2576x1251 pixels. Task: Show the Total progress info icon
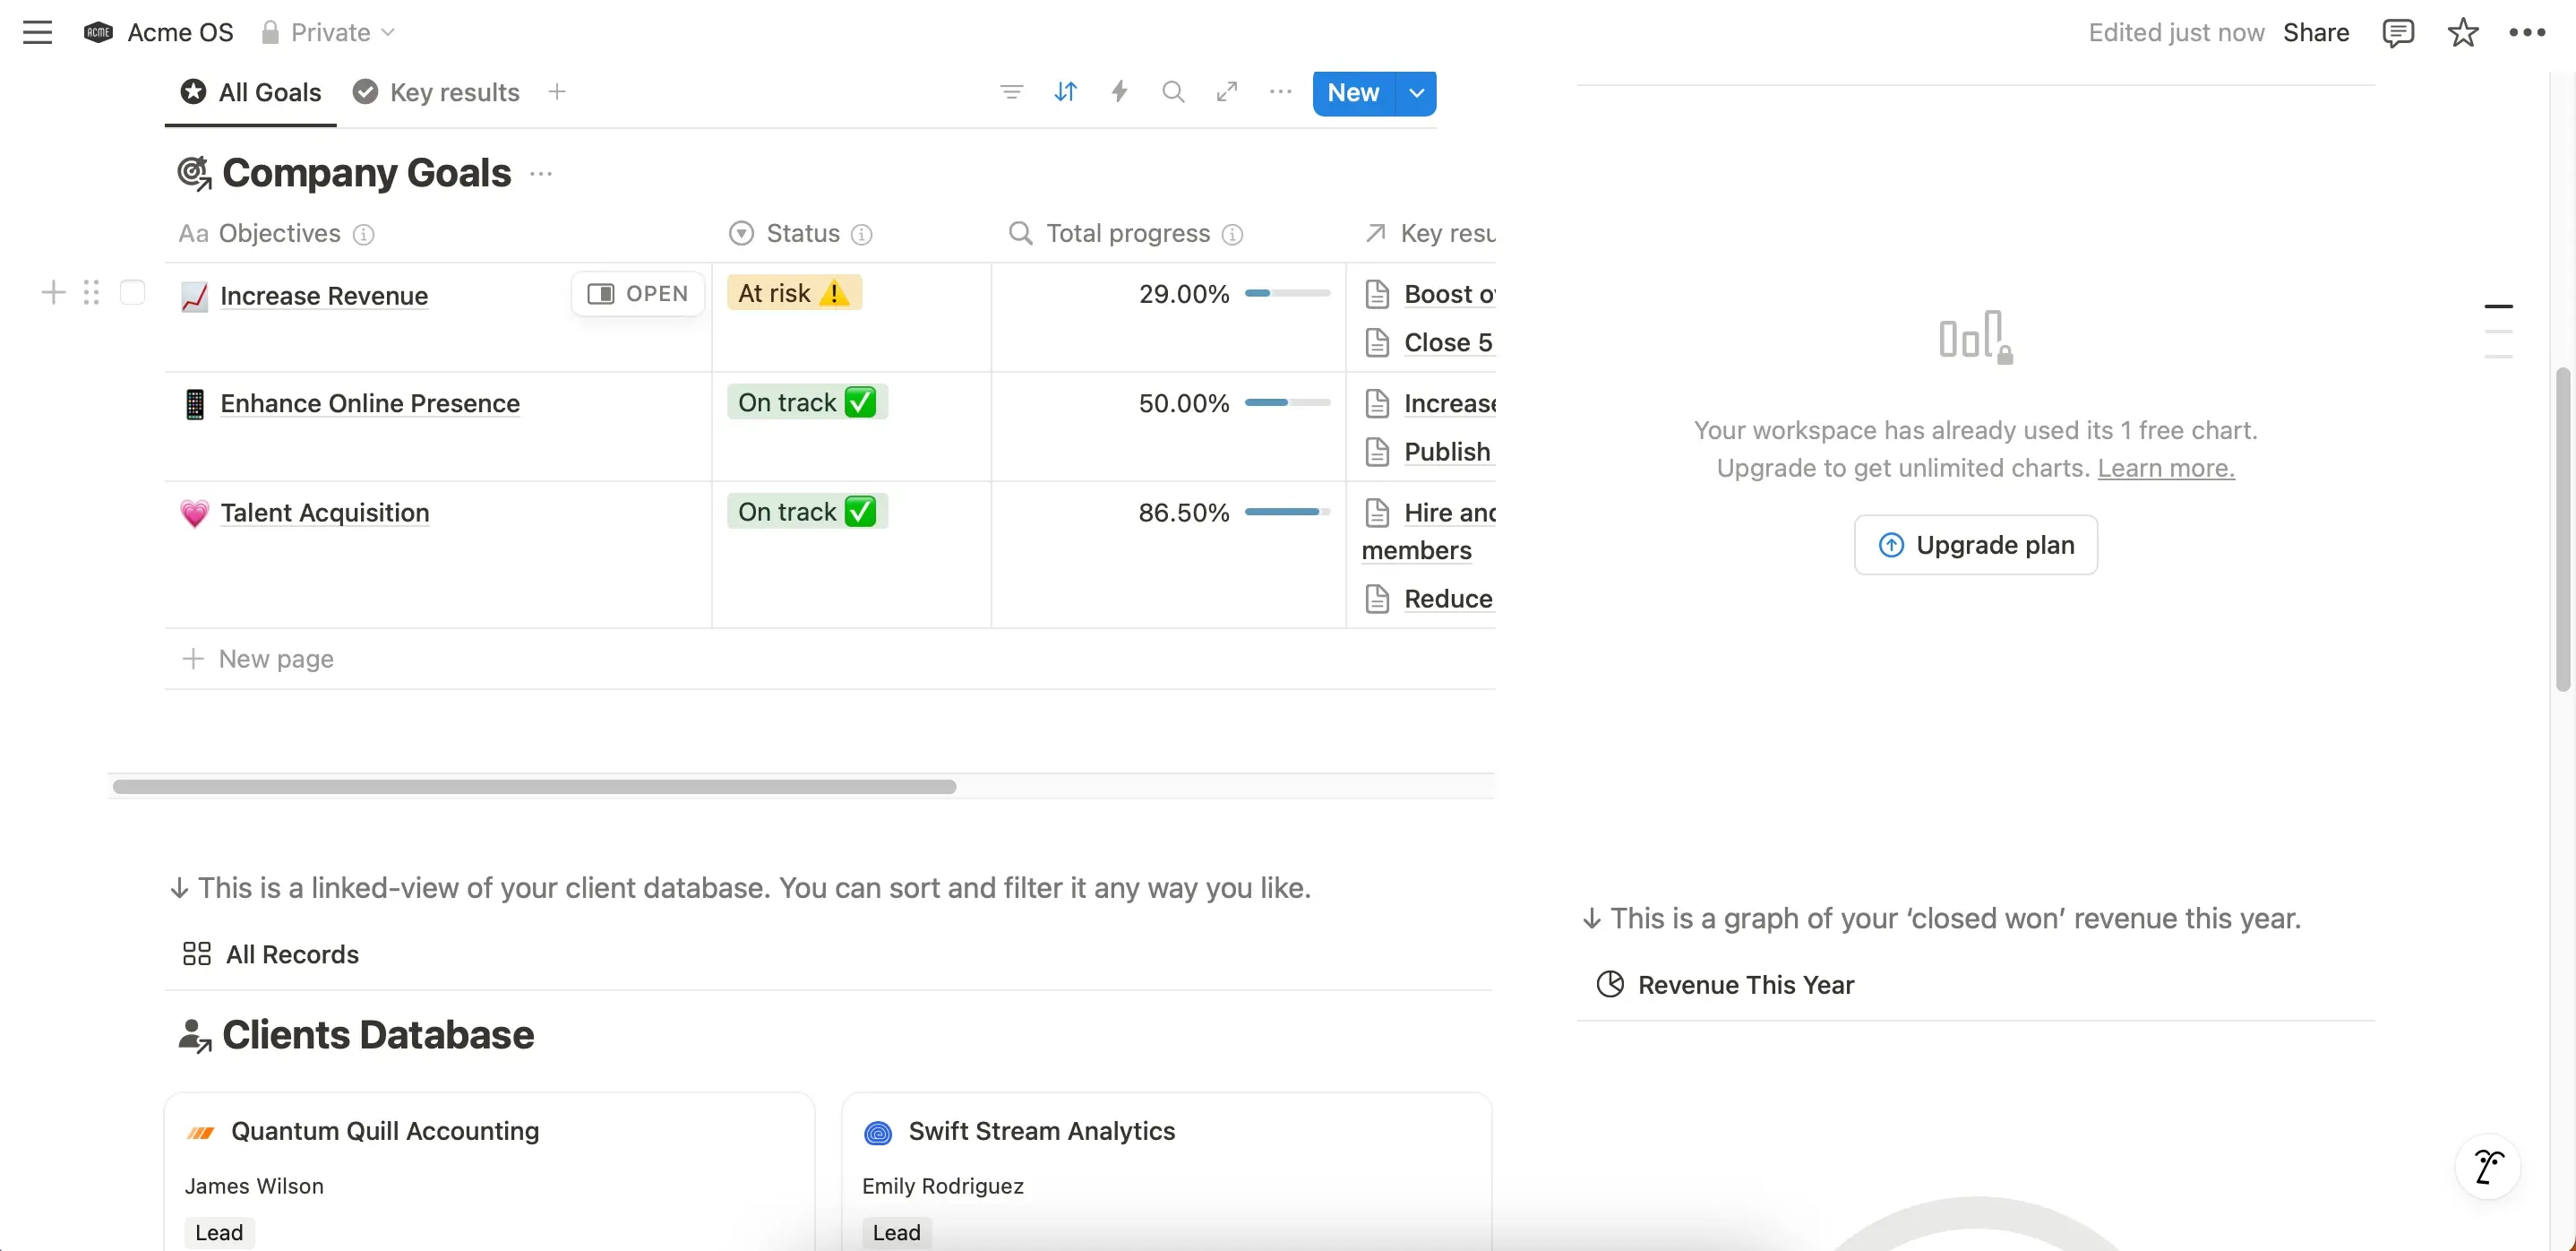pos(1232,234)
